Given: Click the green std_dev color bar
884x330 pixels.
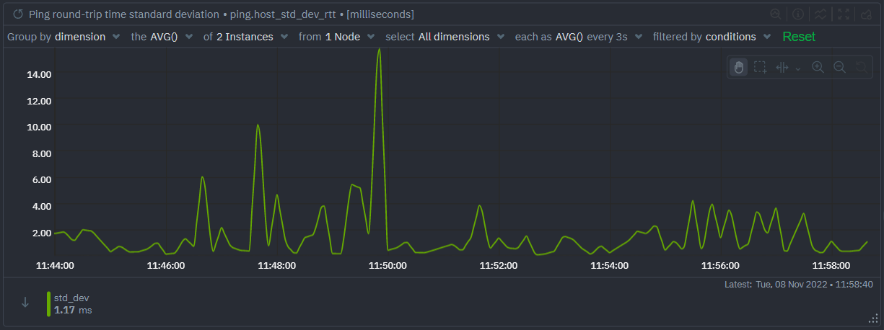Looking at the screenshot, I should point(48,304).
